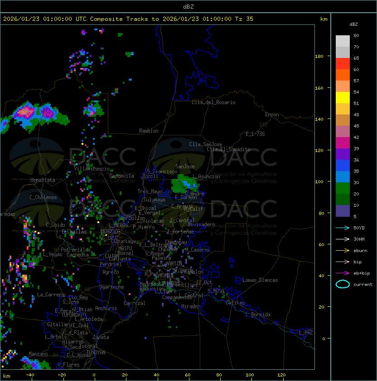This screenshot has height=381, width=377.
Task: Click the 'Ugarteche' map label
Action: (112, 287)
